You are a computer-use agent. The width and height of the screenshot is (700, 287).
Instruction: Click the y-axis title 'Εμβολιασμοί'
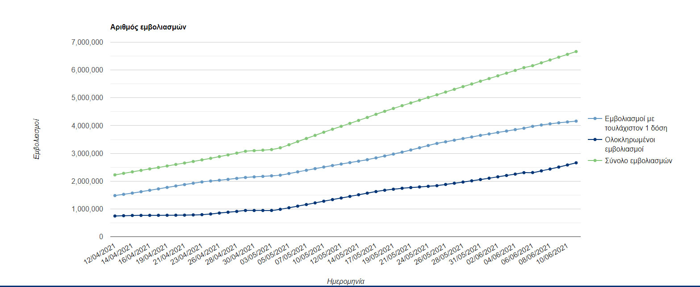pyautogui.click(x=37, y=139)
